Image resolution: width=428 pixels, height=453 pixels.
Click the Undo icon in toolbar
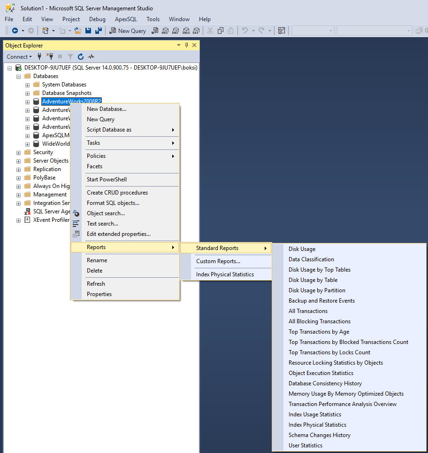click(245, 31)
